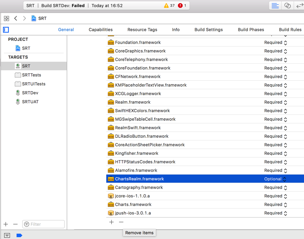Toggle the debug area button
This screenshot has width=304, height=239.
click(7, 235)
